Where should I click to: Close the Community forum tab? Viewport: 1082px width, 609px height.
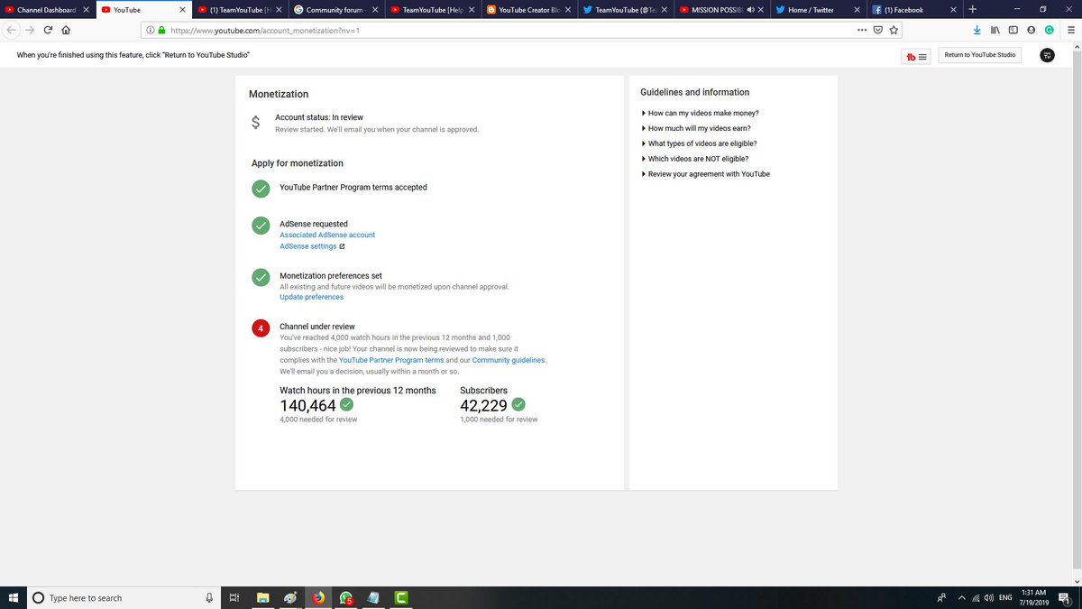[375, 10]
